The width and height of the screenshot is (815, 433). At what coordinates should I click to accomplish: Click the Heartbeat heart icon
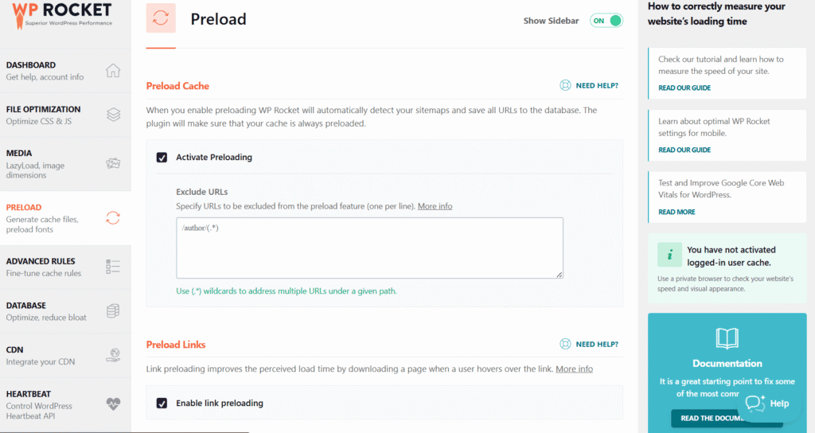click(113, 404)
